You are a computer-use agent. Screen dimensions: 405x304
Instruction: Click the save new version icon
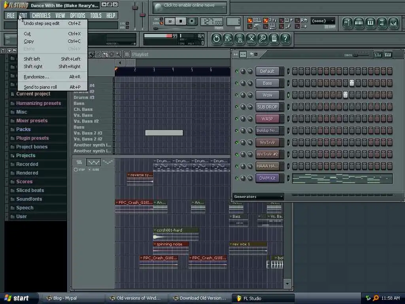(228, 39)
